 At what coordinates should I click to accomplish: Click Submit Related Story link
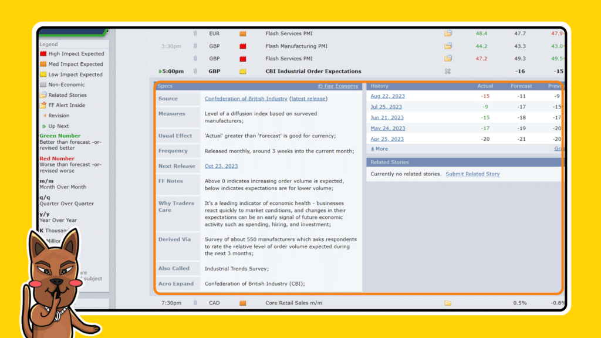(472, 174)
